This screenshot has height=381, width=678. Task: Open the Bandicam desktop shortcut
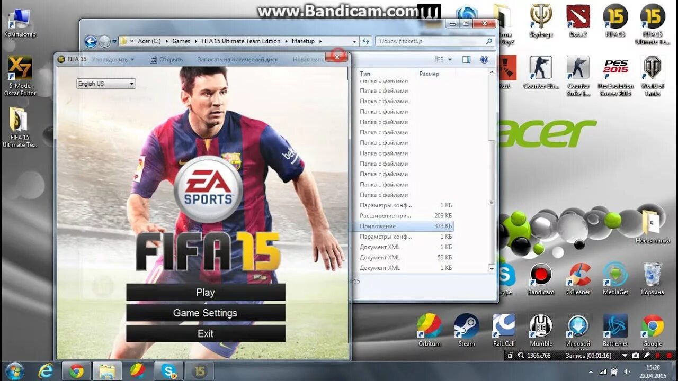(541, 279)
